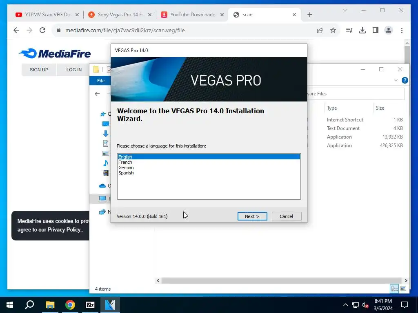
Task: Close the scan browser tab
Action: pos(294,15)
